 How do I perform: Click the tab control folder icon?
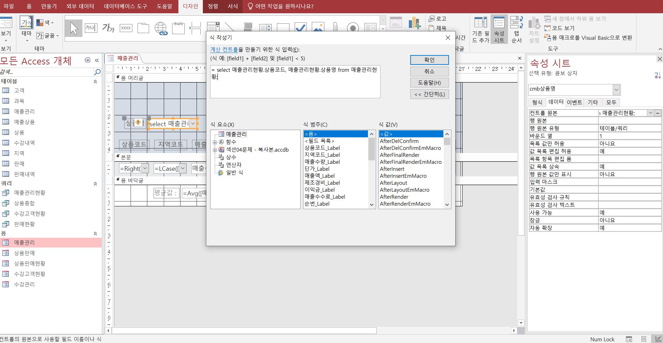143,28
